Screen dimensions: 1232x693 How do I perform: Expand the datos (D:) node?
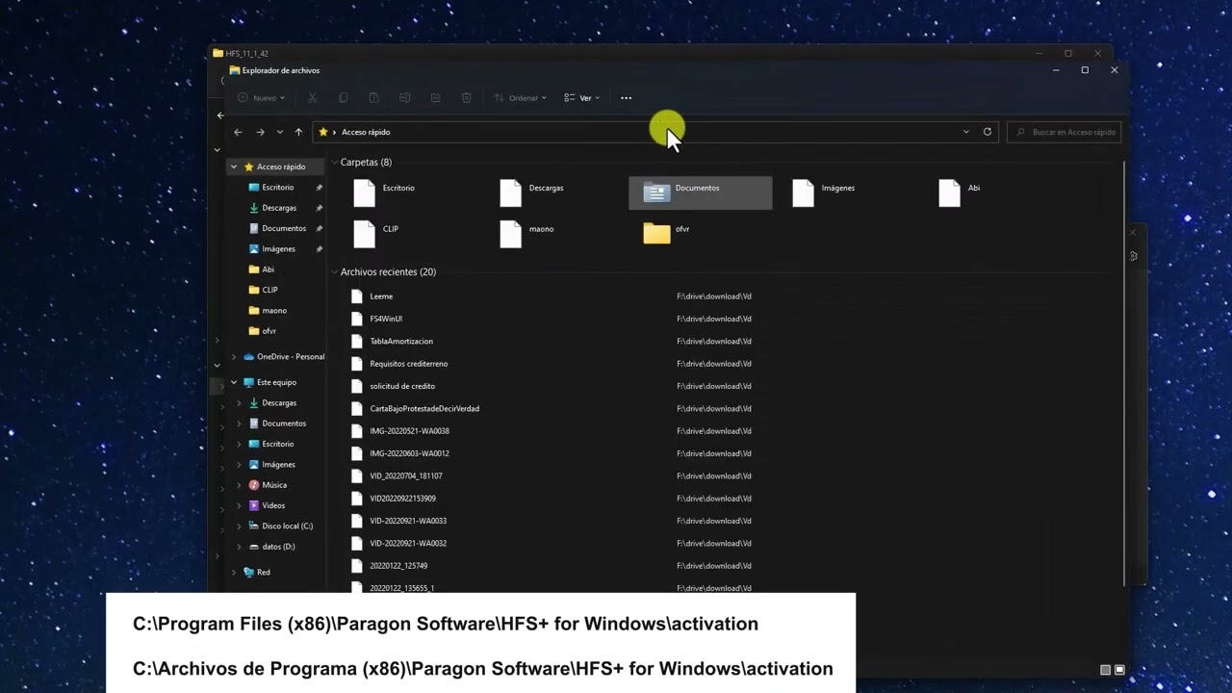[x=239, y=547]
